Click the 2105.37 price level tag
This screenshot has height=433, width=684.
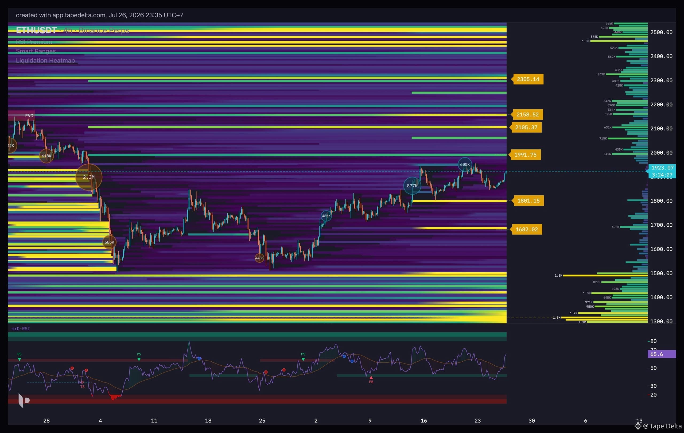pyautogui.click(x=526, y=127)
